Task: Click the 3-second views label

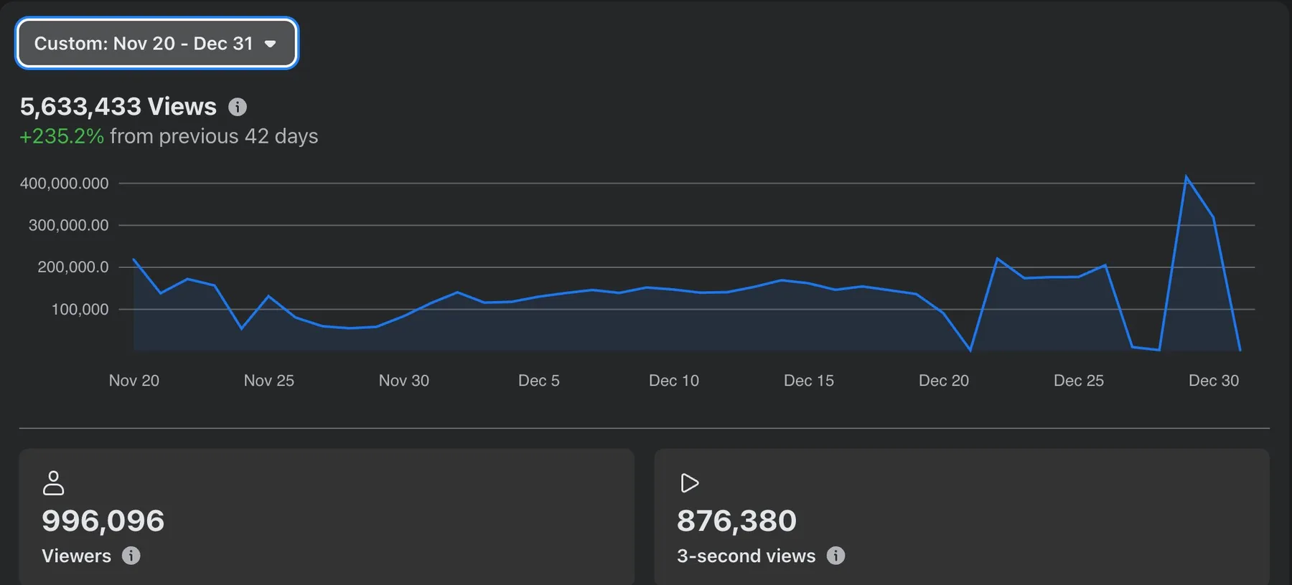Action: click(x=746, y=556)
